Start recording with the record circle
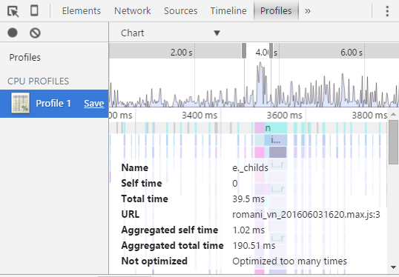Viewport: 399px width, 277px height. (x=13, y=33)
